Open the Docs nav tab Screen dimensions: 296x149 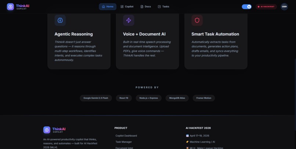(145, 7)
